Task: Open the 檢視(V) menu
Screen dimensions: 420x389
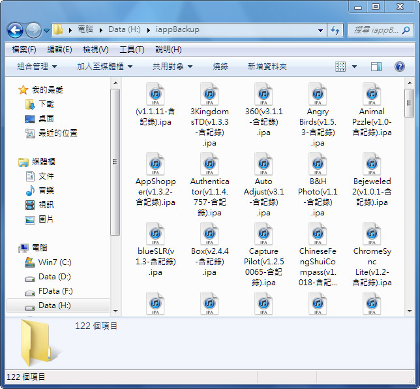Action: (96, 50)
